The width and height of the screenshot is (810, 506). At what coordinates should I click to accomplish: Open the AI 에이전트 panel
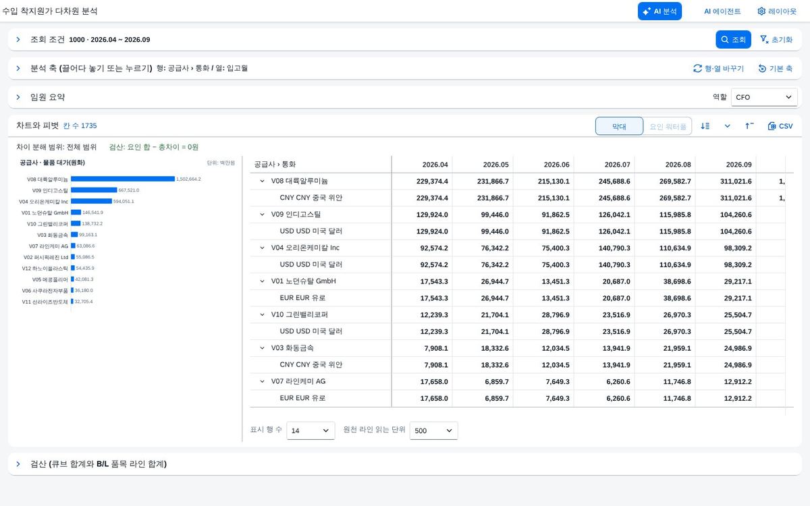(722, 11)
